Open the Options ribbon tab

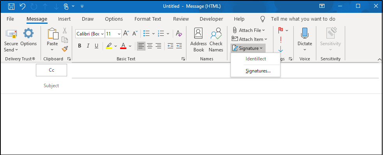point(114,19)
